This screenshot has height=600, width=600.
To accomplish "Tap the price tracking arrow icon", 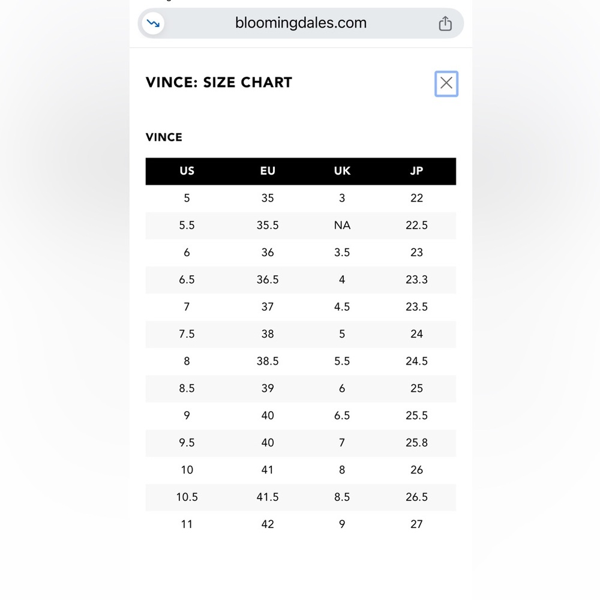I will pos(153,23).
